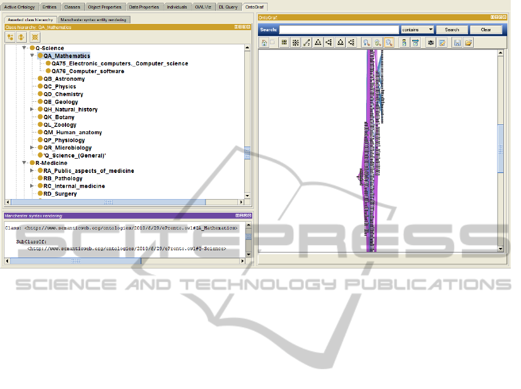Viewport: 521px width, 389px height.
Task: Expand the RC_Internal_medicine node
Action: [32, 187]
